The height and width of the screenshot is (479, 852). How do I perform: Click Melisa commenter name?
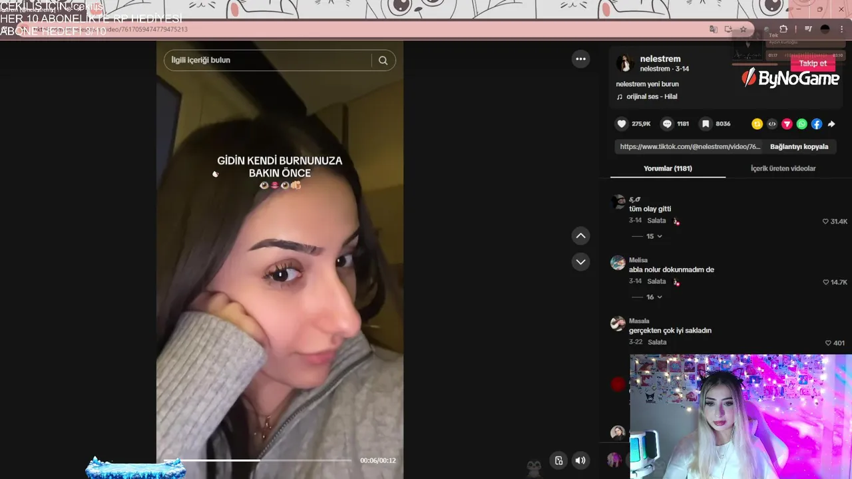(x=638, y=260)
